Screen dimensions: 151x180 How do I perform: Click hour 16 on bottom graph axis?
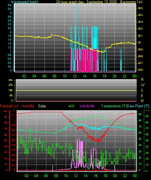[x=96, y=176]
